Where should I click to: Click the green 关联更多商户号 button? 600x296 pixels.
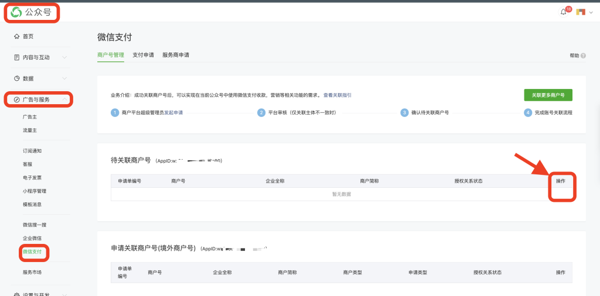[x=548, y=95]
